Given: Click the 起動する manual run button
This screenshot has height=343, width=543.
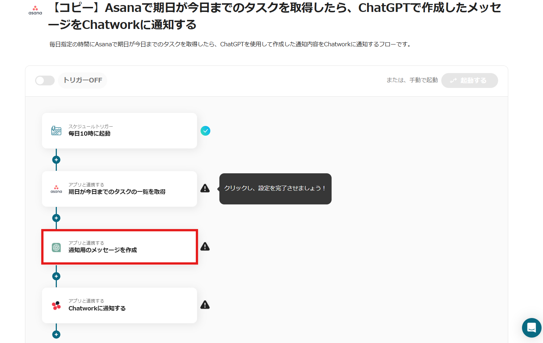Looking at the screenshot, I should coord(470,80).
